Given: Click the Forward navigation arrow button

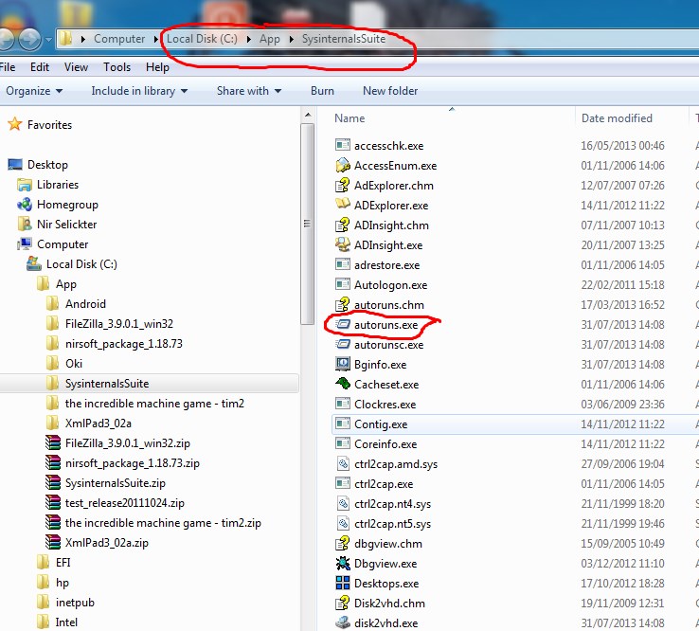Looking at the screenshot, I should pyautogui.click(x=30, y=39).
